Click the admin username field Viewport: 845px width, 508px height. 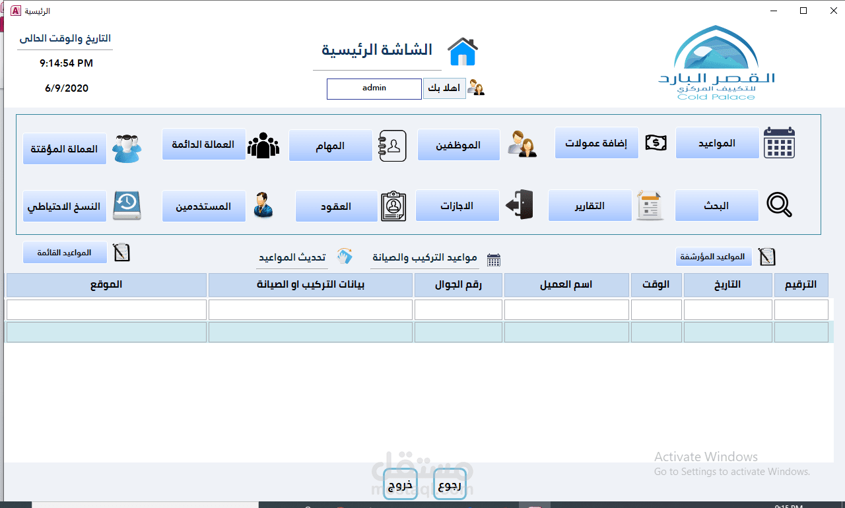(374, 88)
